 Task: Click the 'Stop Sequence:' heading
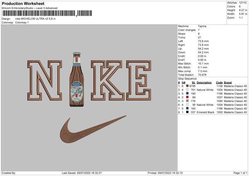[188, 78]
